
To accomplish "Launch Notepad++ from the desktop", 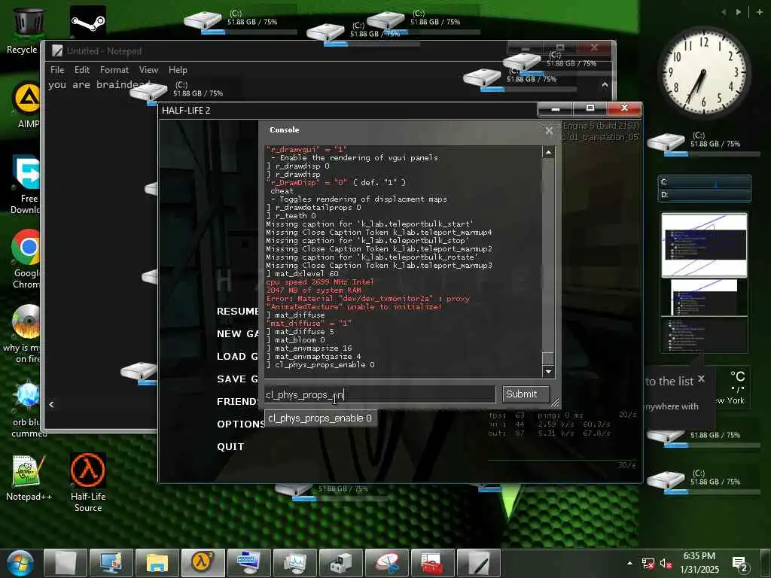I will (29, 478).
